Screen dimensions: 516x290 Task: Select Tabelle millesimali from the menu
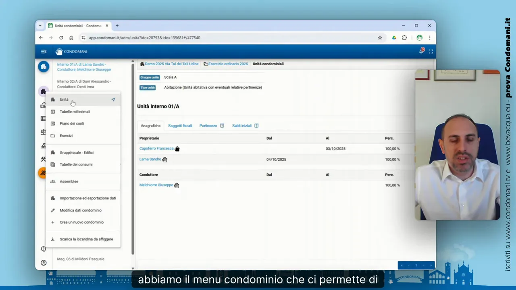tap(75, 112)
